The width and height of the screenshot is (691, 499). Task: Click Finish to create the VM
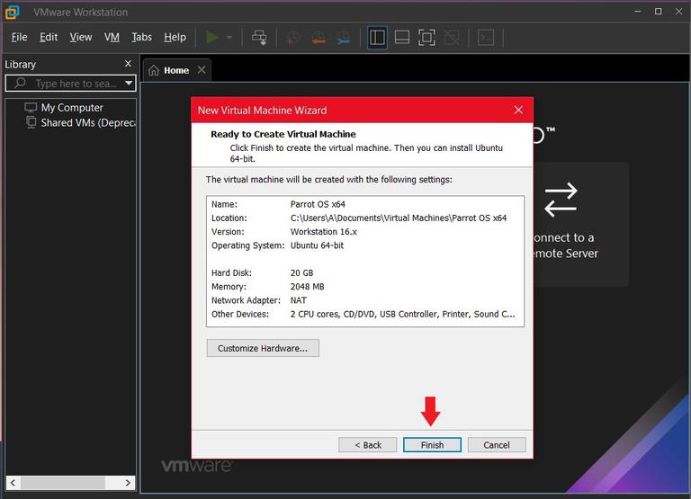[432, 445]
